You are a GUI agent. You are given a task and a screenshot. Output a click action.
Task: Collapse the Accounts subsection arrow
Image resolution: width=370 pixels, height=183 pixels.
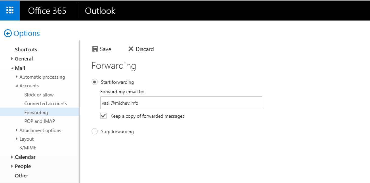point(17,86)
